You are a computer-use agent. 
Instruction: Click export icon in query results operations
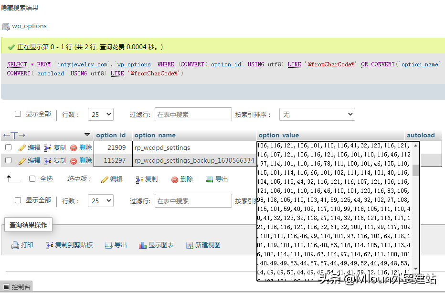[x=109, y=245]
